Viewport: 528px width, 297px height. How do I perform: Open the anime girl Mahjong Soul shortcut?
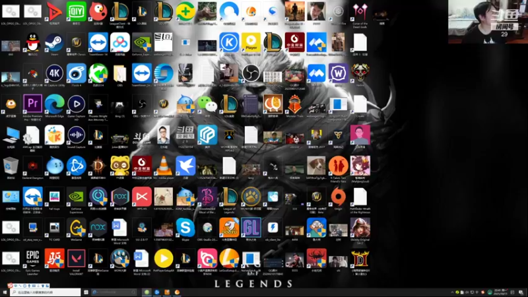(360, 166)
